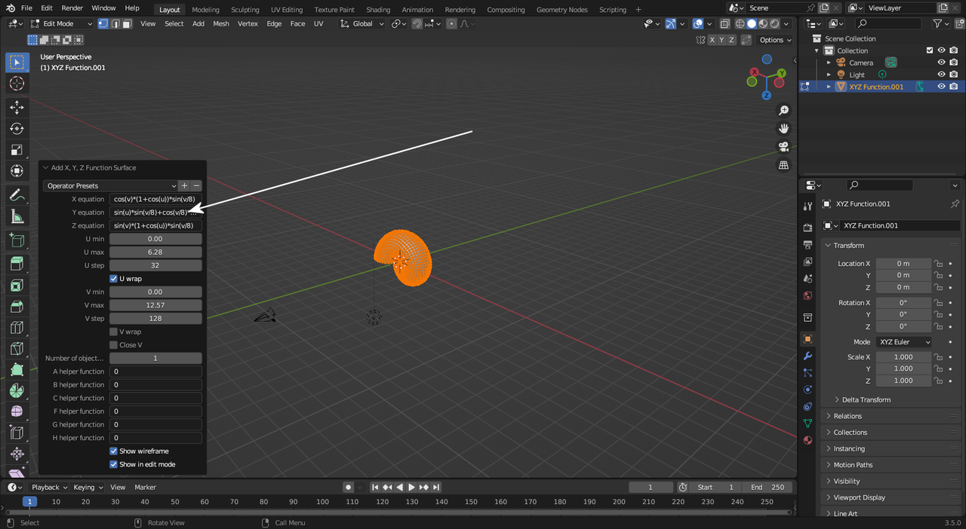Toggle Collection exclude checkbox in outliner
This screenshot has height=529, width=966.
click(930, 50)
